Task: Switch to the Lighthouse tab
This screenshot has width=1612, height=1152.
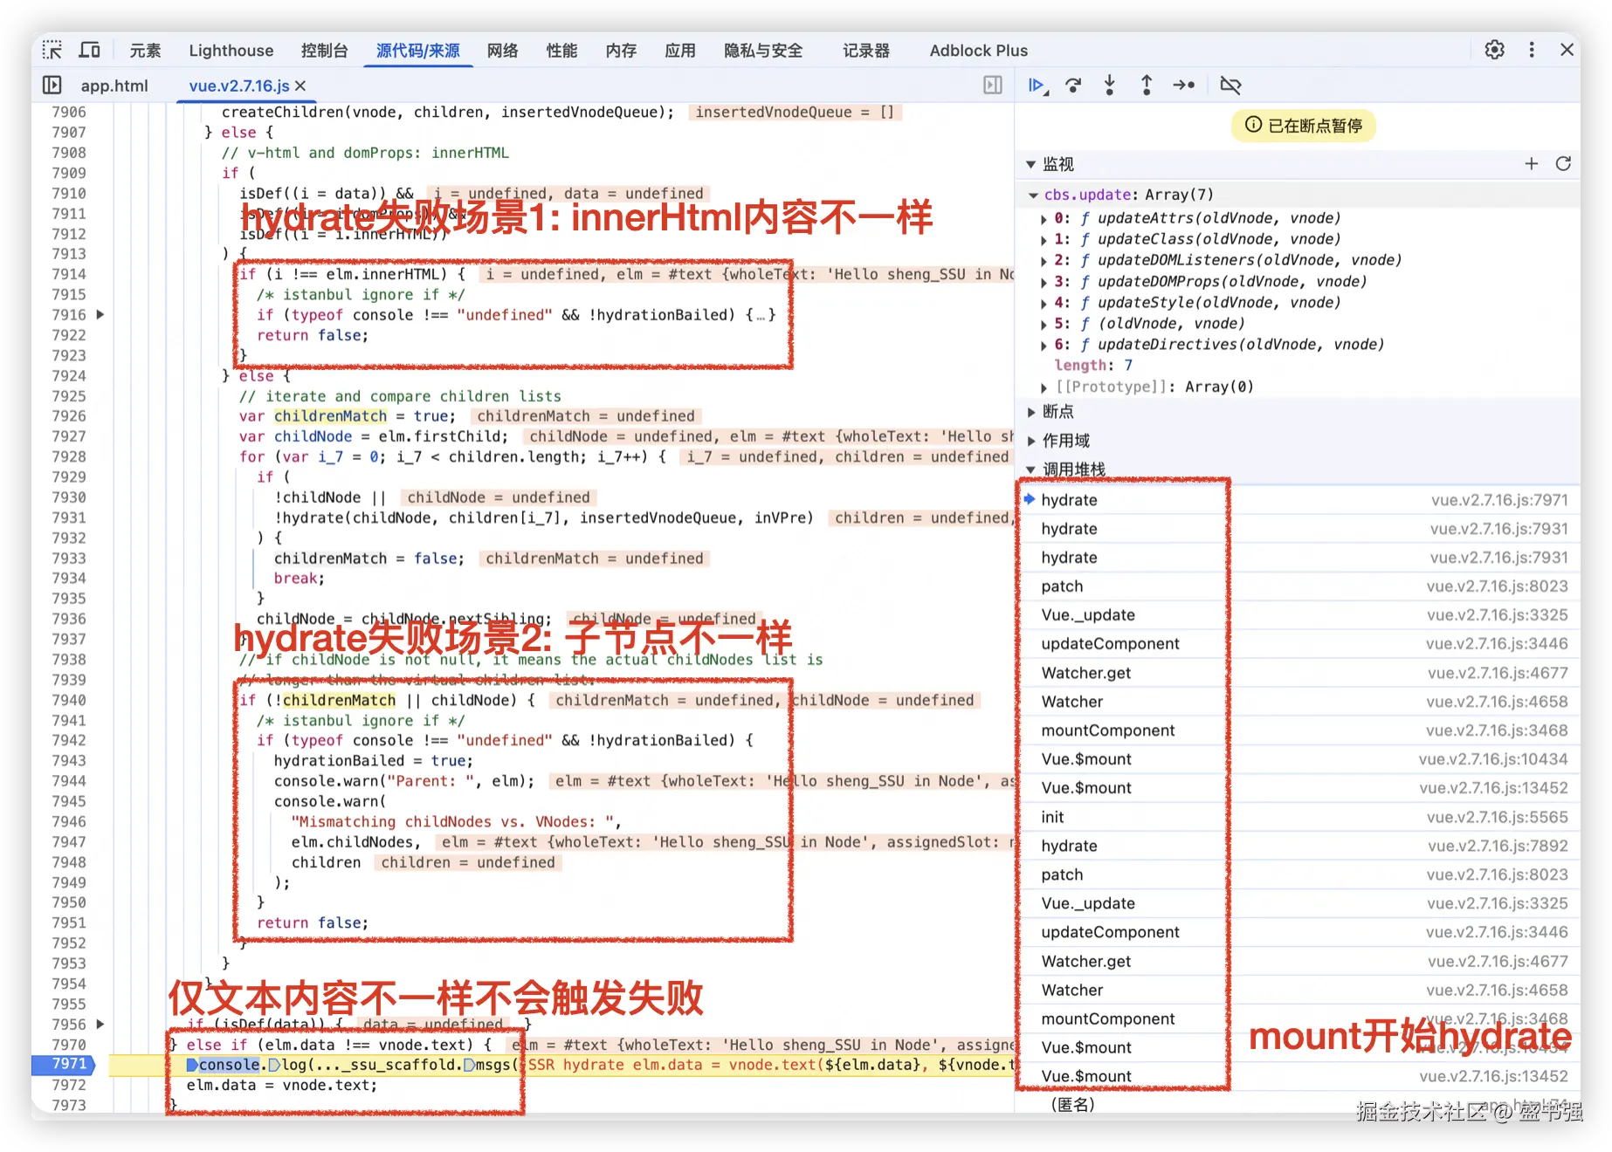Action: click(x=231, y=51)
